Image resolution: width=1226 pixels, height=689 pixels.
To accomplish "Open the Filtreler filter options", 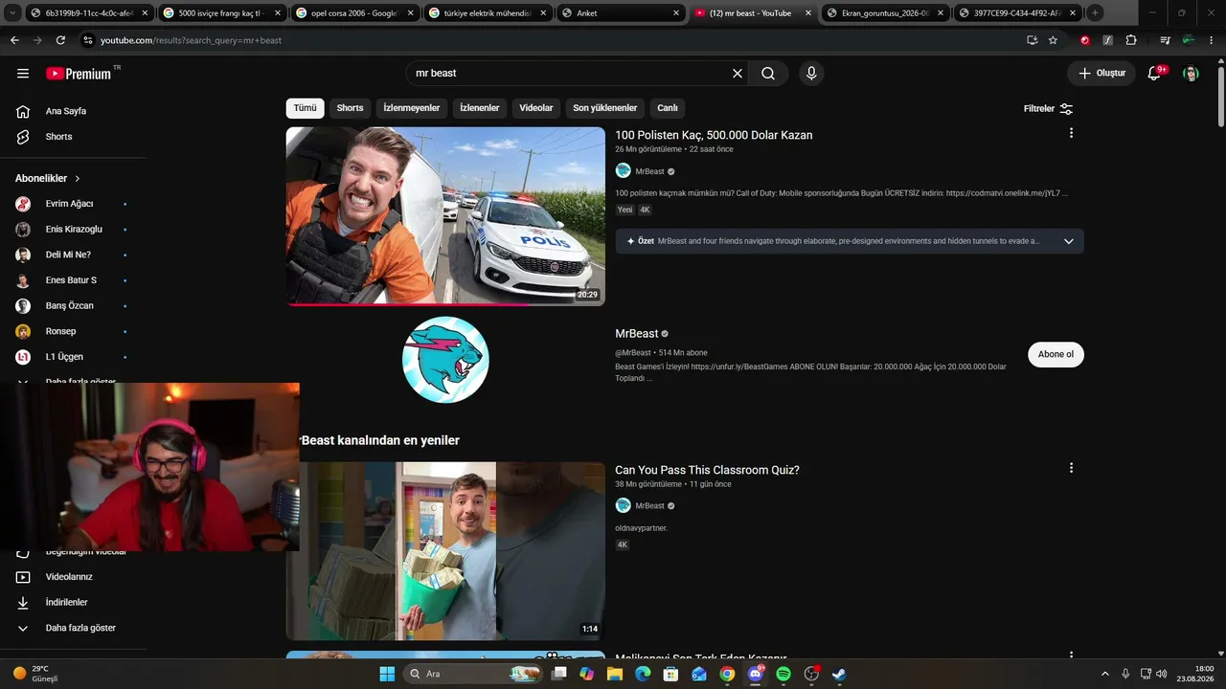I will coord(1049,109).
